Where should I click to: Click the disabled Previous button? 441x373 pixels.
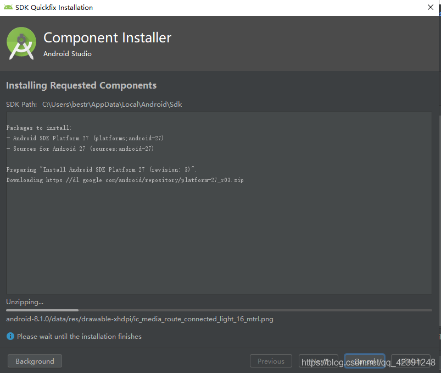click(x=271, y=361)
